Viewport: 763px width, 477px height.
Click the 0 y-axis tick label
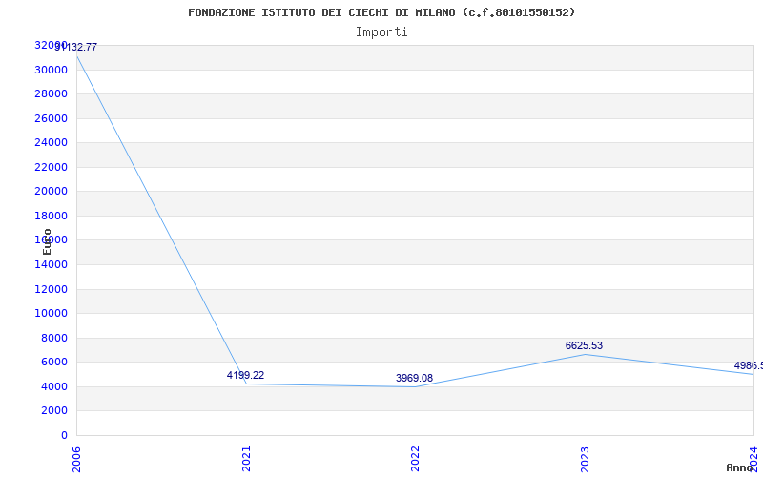[x=64, y=435]
